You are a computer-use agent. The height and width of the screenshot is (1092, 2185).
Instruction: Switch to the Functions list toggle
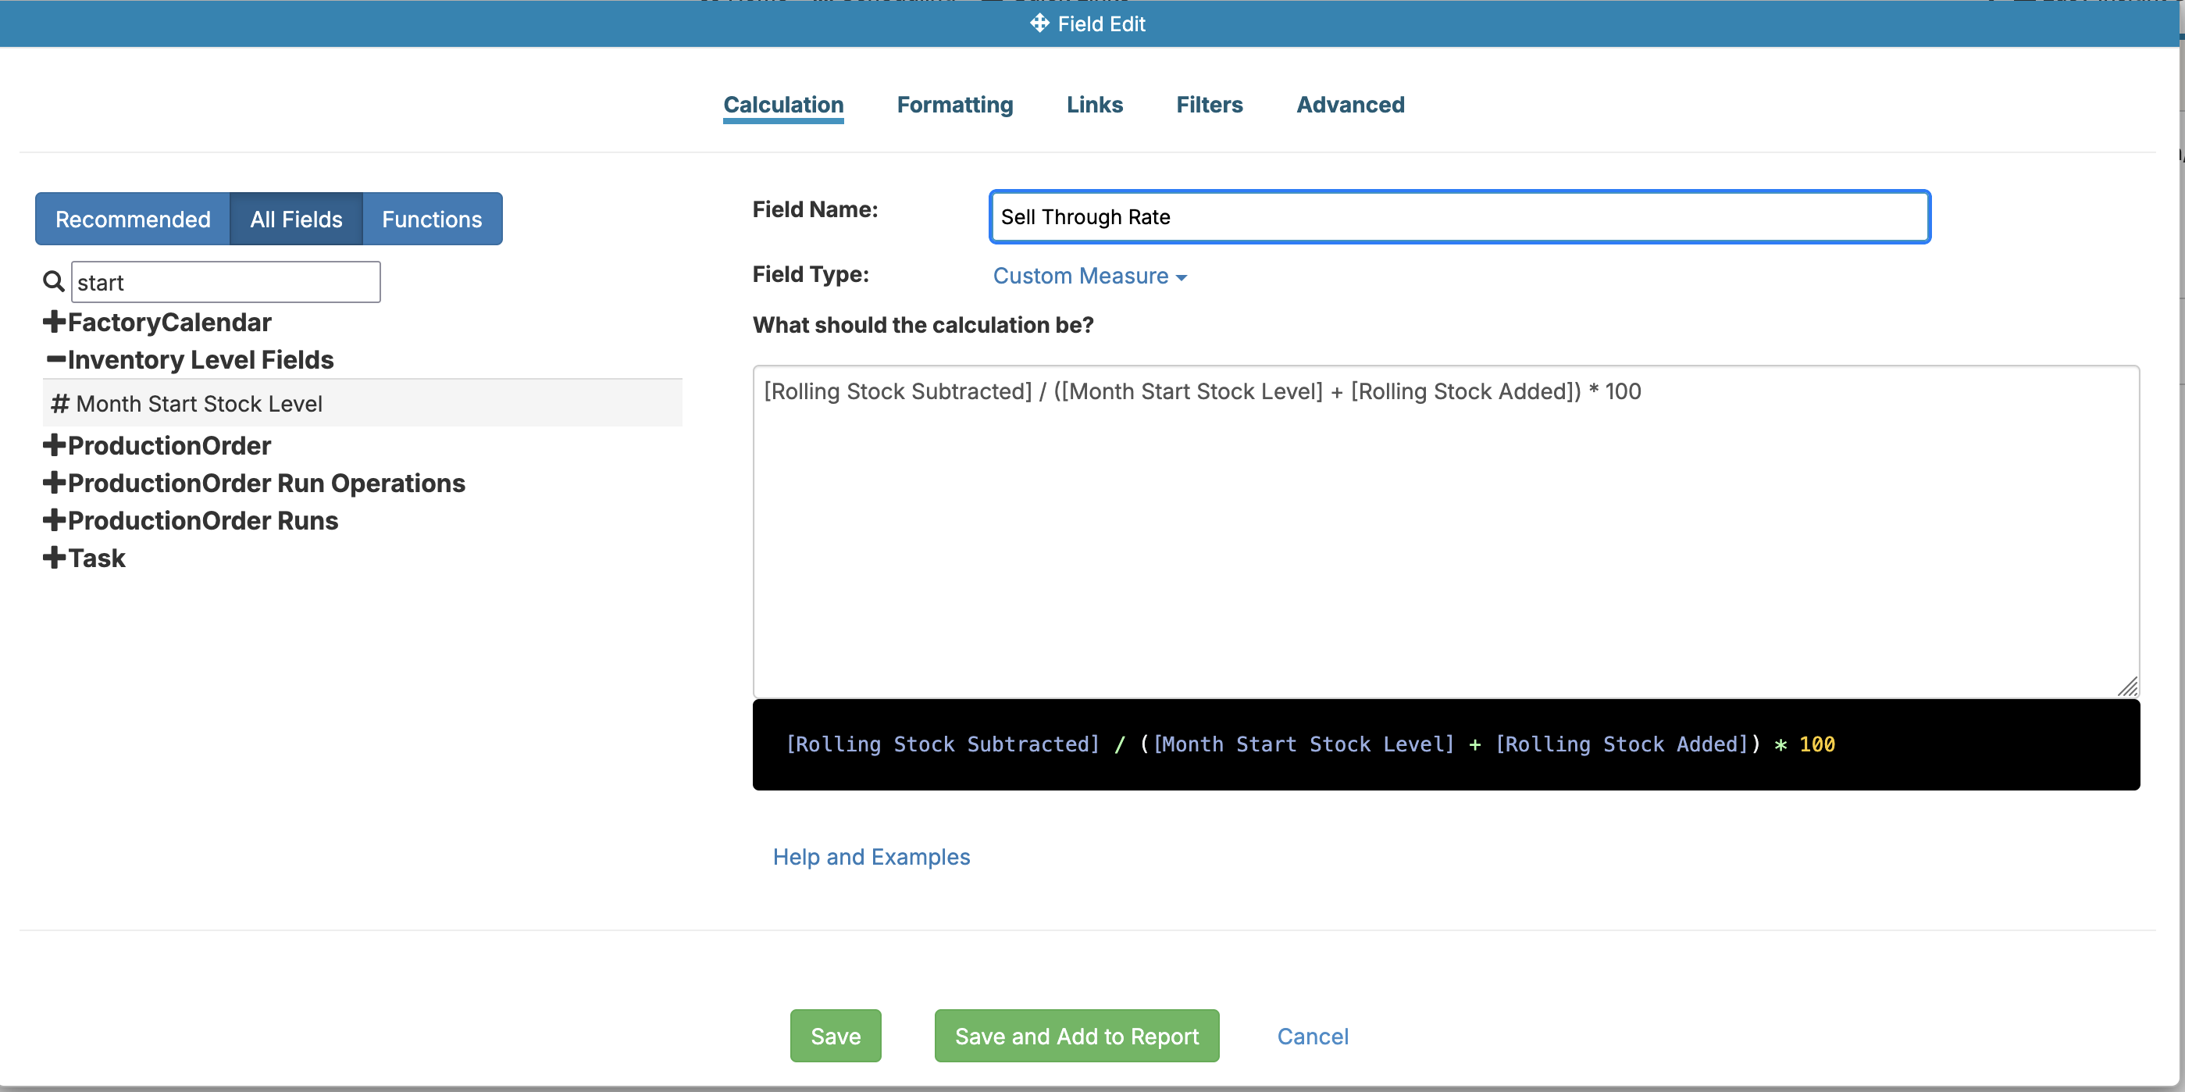432,219
